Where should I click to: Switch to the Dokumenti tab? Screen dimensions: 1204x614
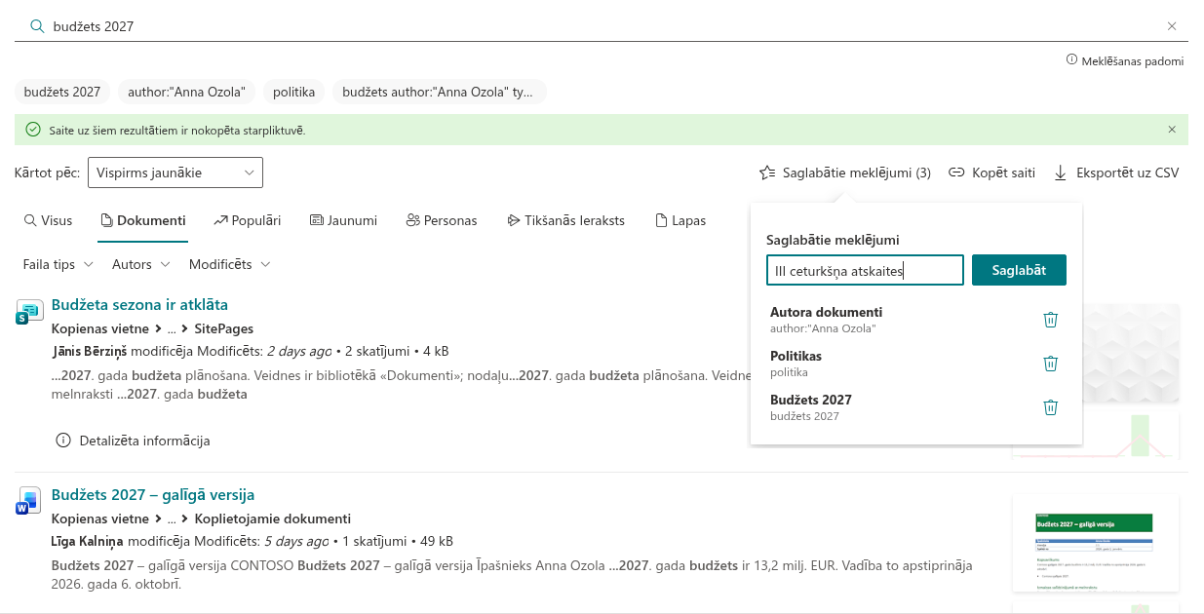tap(142, 220)
